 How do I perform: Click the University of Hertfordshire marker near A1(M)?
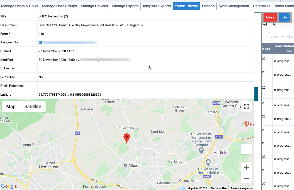click(x=208, y=162)
